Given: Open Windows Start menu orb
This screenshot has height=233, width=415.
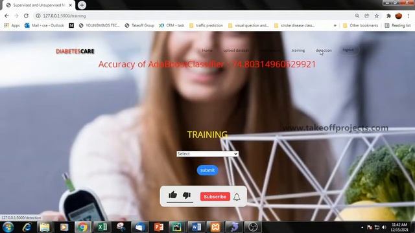Looking at the screenshot, I should point(8,227).
